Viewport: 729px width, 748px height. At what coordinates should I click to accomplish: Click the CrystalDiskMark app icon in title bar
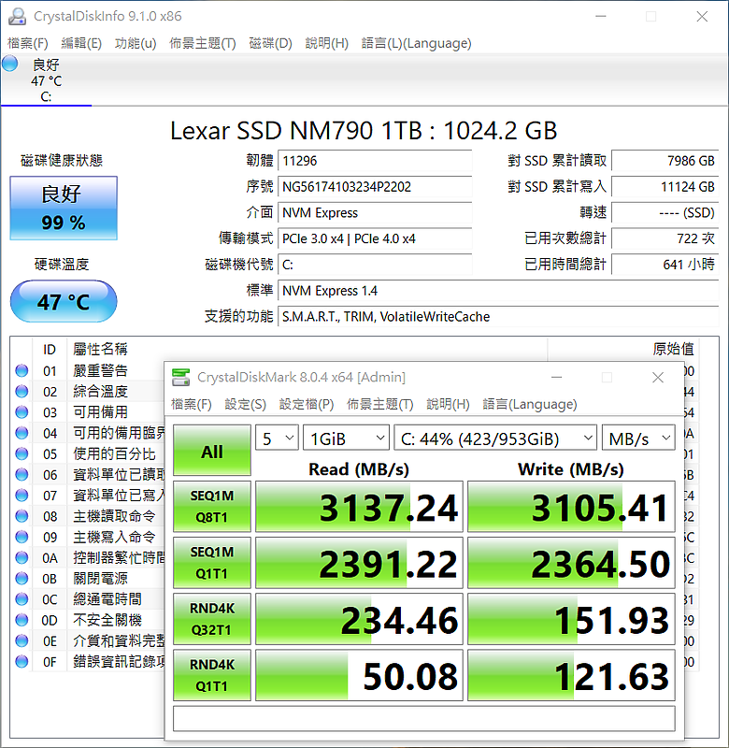(x=180, y=378)
